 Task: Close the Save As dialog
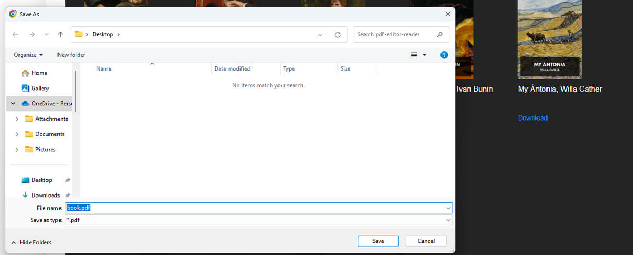coord(448,14)
